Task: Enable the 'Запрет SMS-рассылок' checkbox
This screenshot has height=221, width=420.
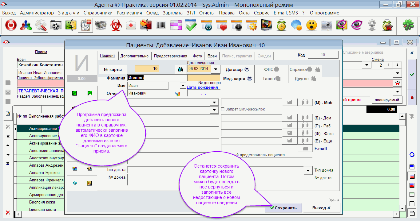Action: (223, 109)
